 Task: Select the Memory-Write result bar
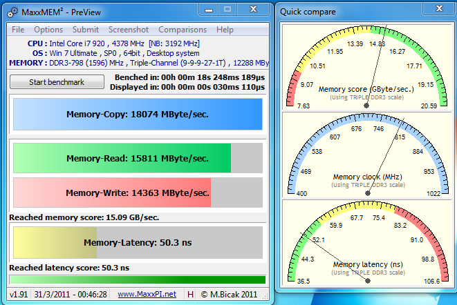tap(138, 193)
